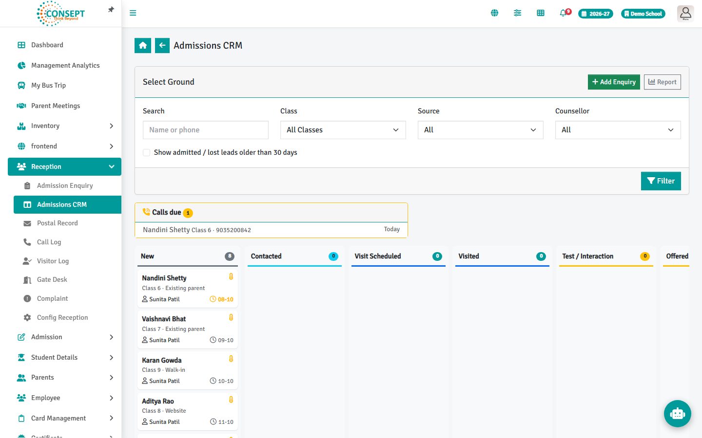Screen dimensions: 702x438
Task: Click the Add Enquiry button
Action: [614, 82]
